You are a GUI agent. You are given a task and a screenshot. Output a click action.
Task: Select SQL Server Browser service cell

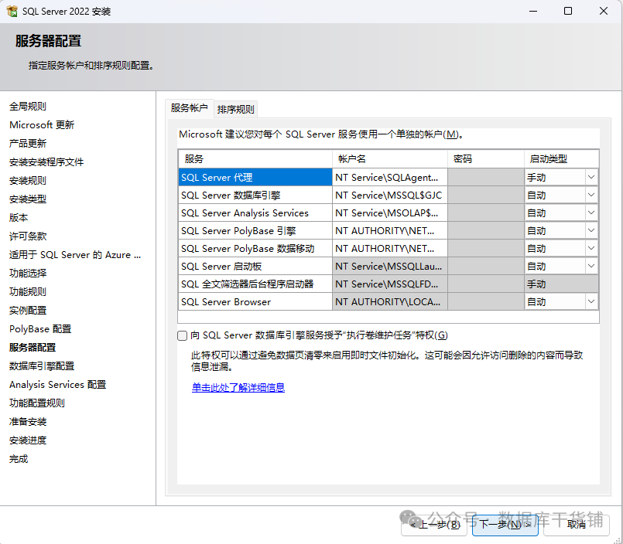pos(255,302)
